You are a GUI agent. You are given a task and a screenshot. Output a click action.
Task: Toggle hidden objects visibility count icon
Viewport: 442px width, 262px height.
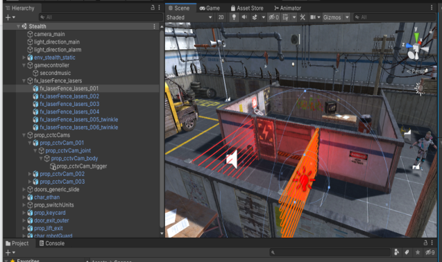coord(273,17)
